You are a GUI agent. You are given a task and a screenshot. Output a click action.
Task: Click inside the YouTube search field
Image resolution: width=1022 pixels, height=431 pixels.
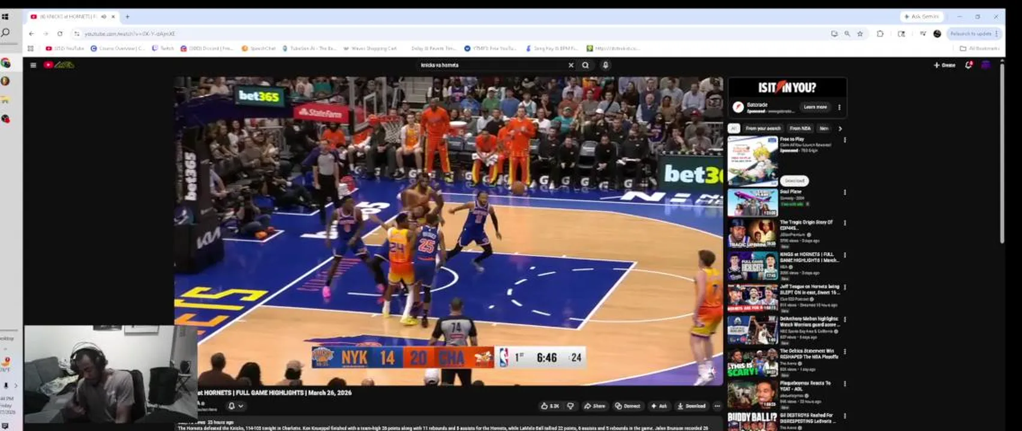click(x=492, y=65)
